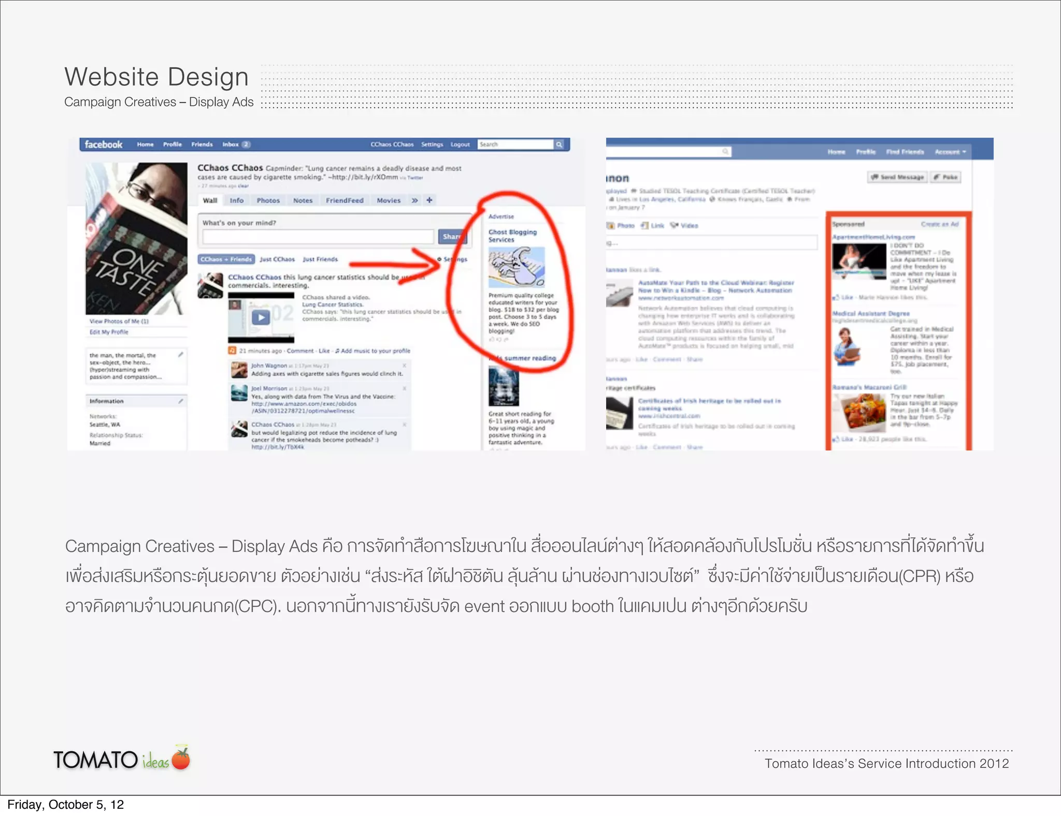The width and height of the screenshot is (1061, 816).
Task: Click Profile in left facebook navbar
Action: point(172,144)
